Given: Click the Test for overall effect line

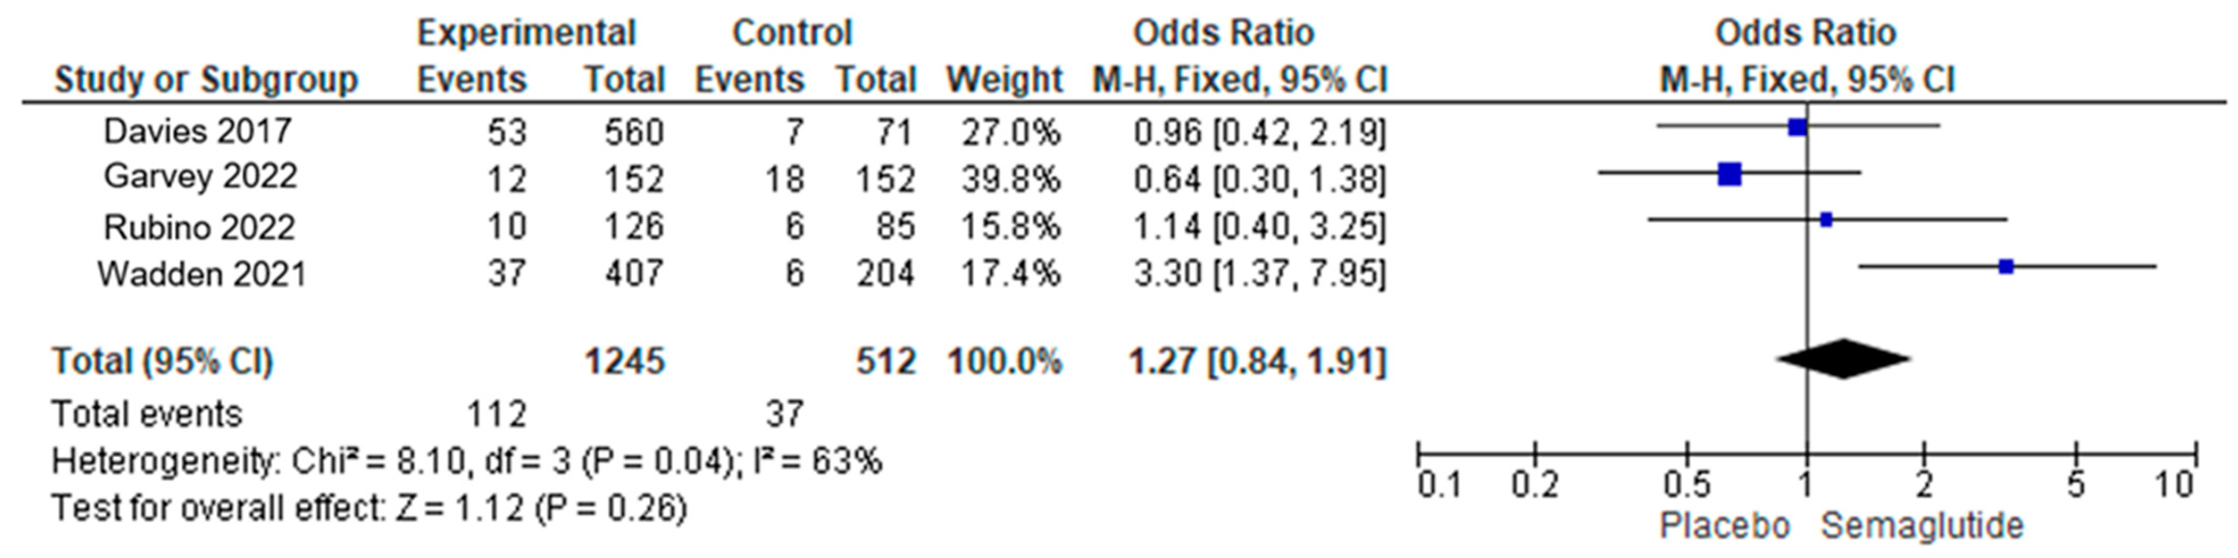Looking at the screenshot, I should tap(369, 508).
